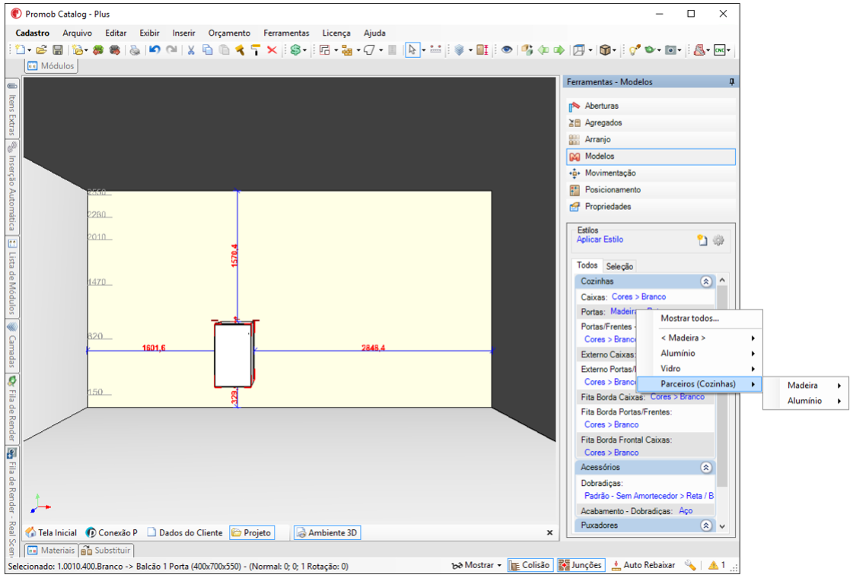Open the Materiais bottom panel tab
The image size is (850, 578).
52,551
